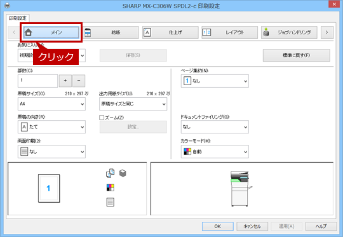Click the document copies icon in preview
The height and width of the screenshot is (237, 343).
pos(110,173)
